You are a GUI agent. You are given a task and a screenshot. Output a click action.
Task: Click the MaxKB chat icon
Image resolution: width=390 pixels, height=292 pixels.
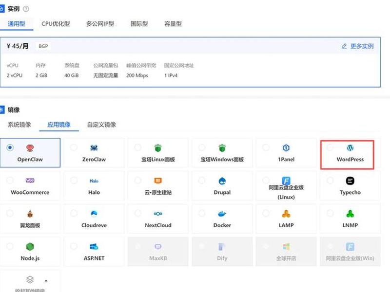point(158,247)
